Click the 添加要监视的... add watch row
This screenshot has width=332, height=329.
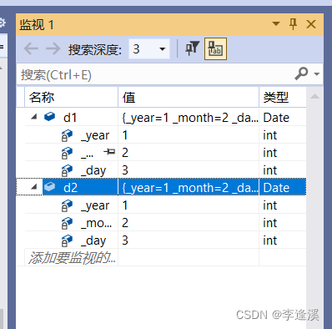(x=72, y=258)
